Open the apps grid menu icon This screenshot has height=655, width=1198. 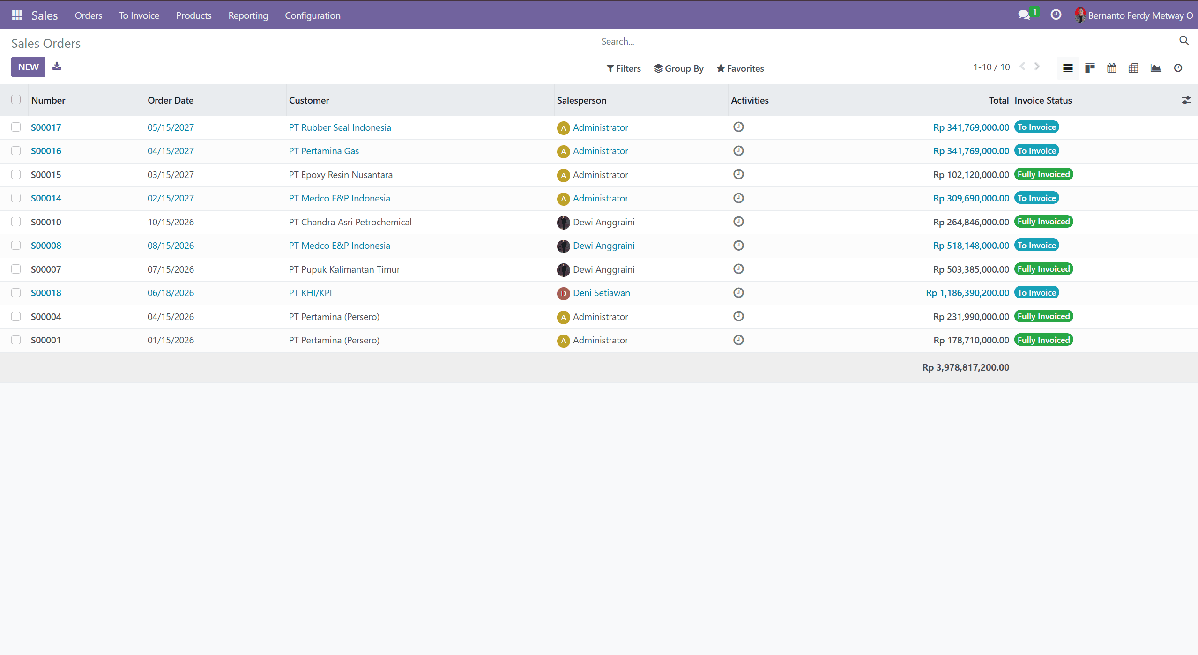17,15
